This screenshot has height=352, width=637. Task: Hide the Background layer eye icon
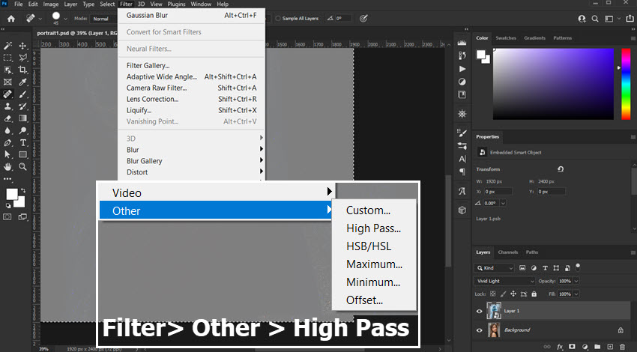coord(480,330)
